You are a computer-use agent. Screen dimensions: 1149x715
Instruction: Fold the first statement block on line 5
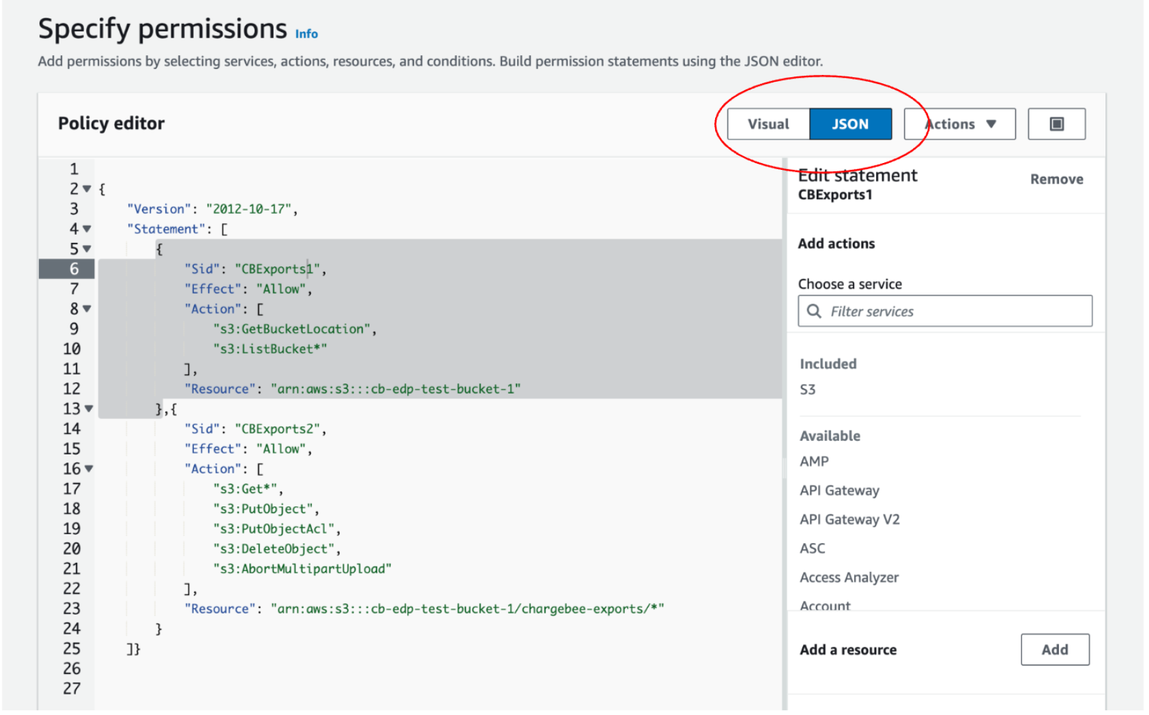[87, 249]
